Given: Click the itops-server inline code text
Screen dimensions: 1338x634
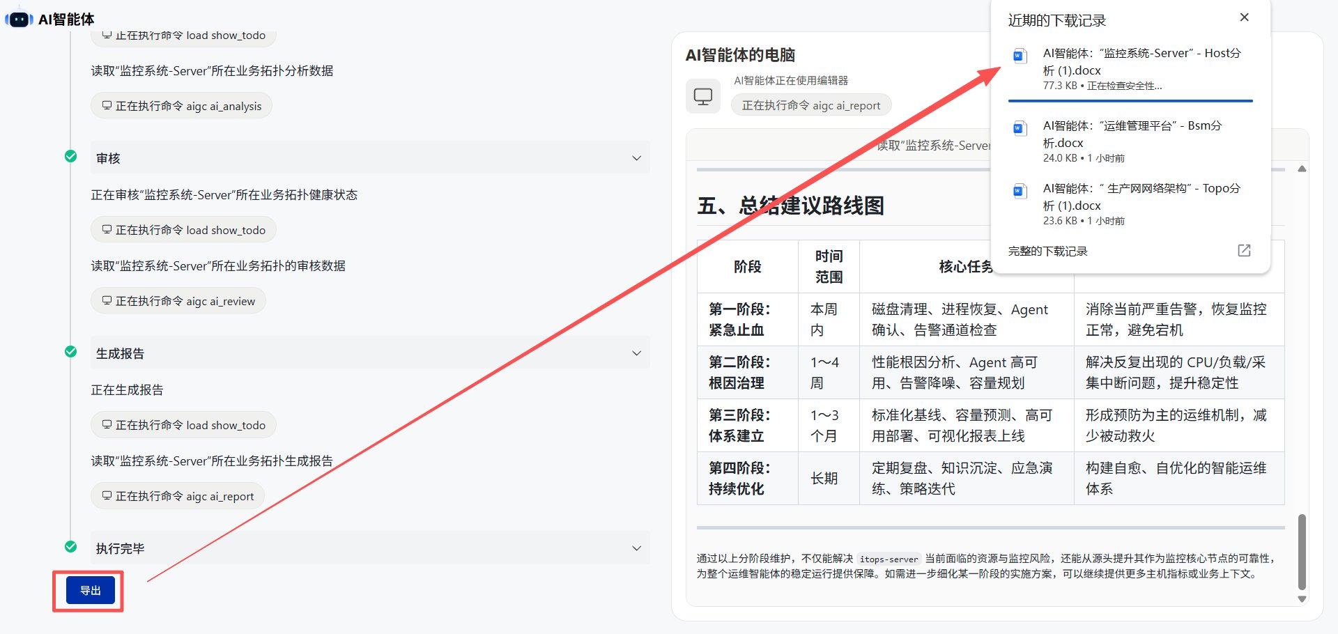Looking at the screenshot, I should pyautogui.click(x=889, y=559).
